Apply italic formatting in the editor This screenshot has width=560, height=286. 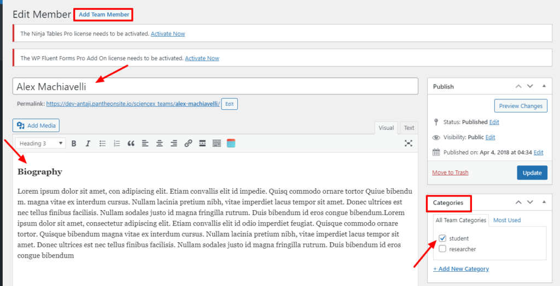point(87,144)
